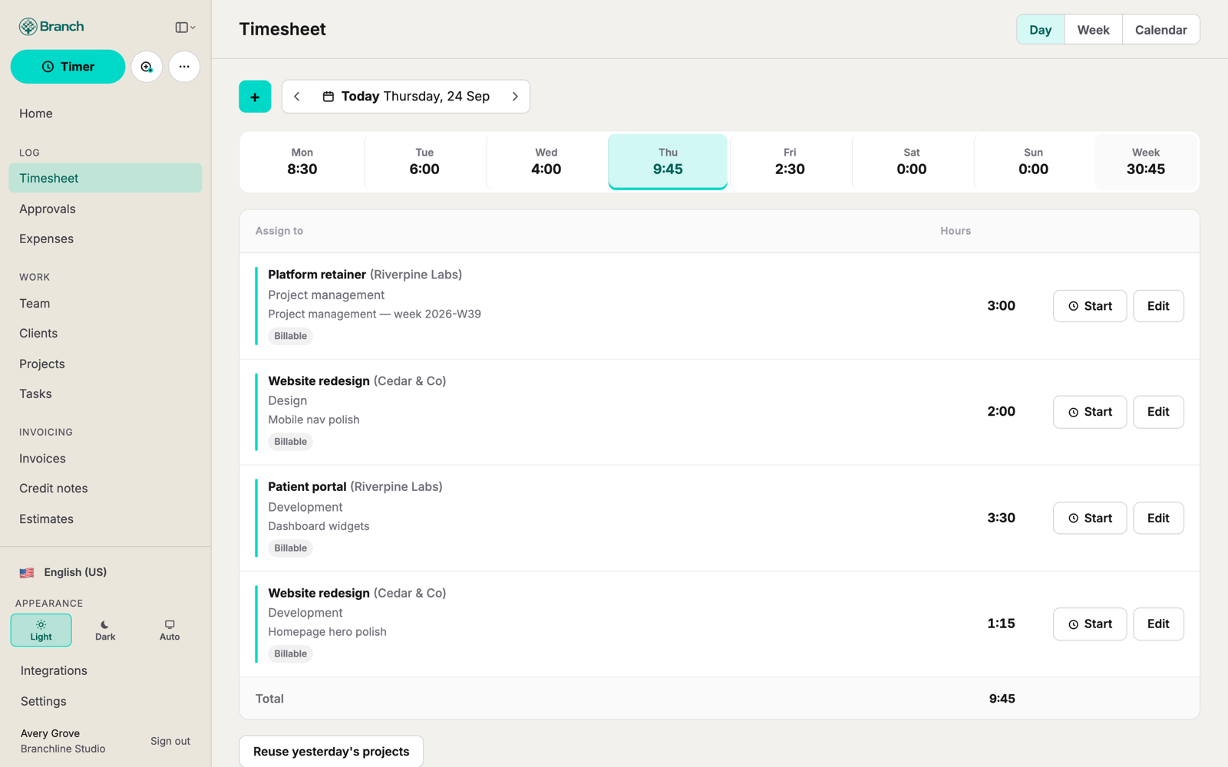
Task: Switch to Week view
Action: tap(1093, 30)
